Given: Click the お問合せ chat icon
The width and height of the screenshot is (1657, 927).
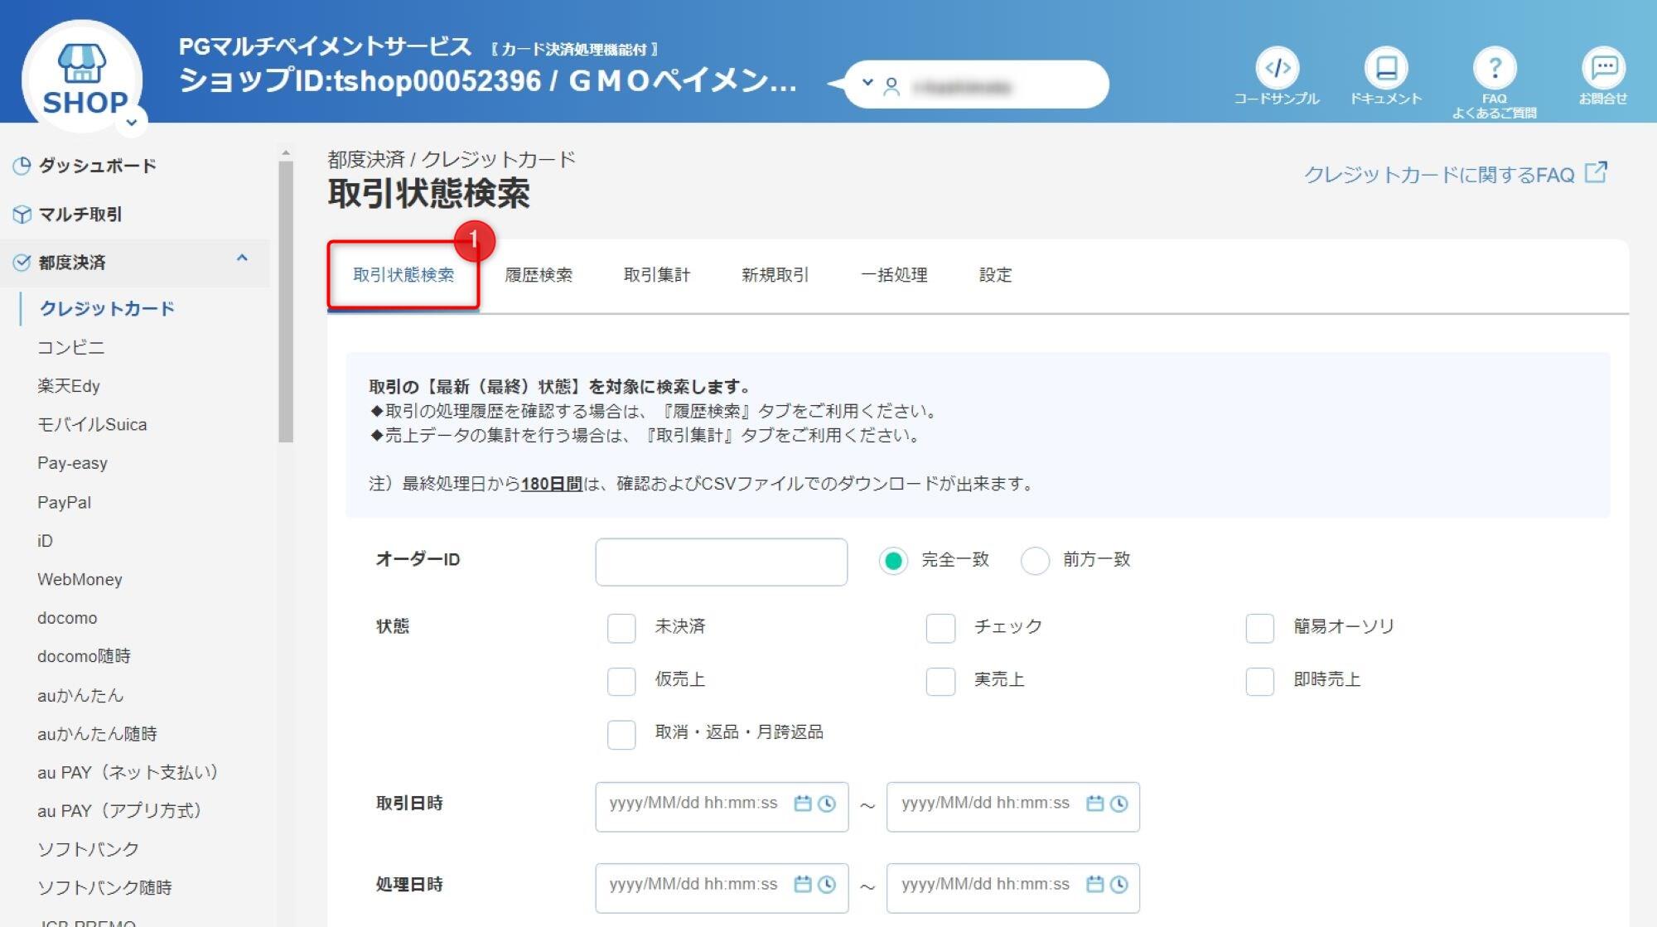Looking at the screenshot, I should (x=1603, y=68).
